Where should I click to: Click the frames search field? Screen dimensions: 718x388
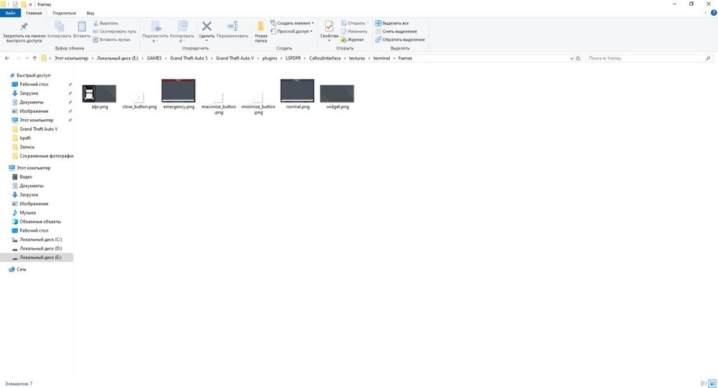[x=649, y=58]
